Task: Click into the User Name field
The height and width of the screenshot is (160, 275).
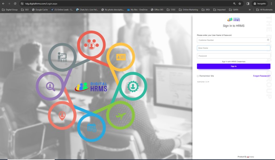Action: click(234, 48)
